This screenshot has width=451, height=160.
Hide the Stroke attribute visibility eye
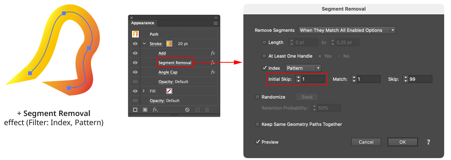point(135,44)
